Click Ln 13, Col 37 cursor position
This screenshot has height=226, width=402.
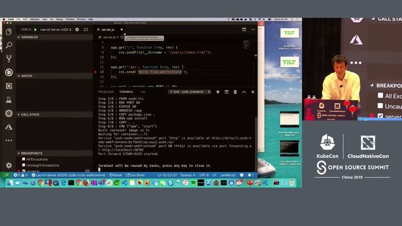coord(167,175)
